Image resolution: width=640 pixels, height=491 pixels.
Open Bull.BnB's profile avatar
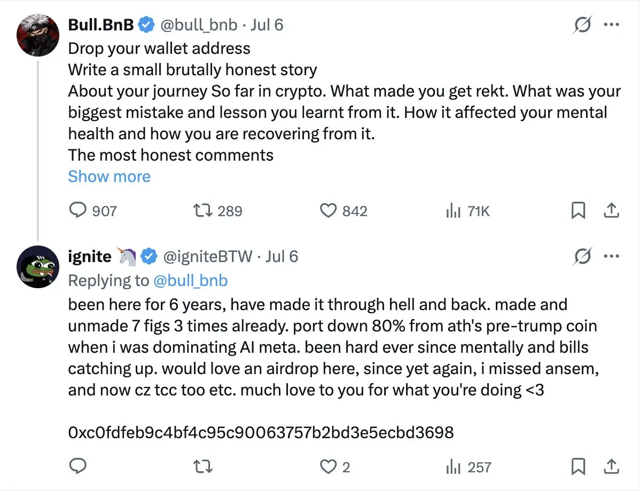click(x=38, y=35)
